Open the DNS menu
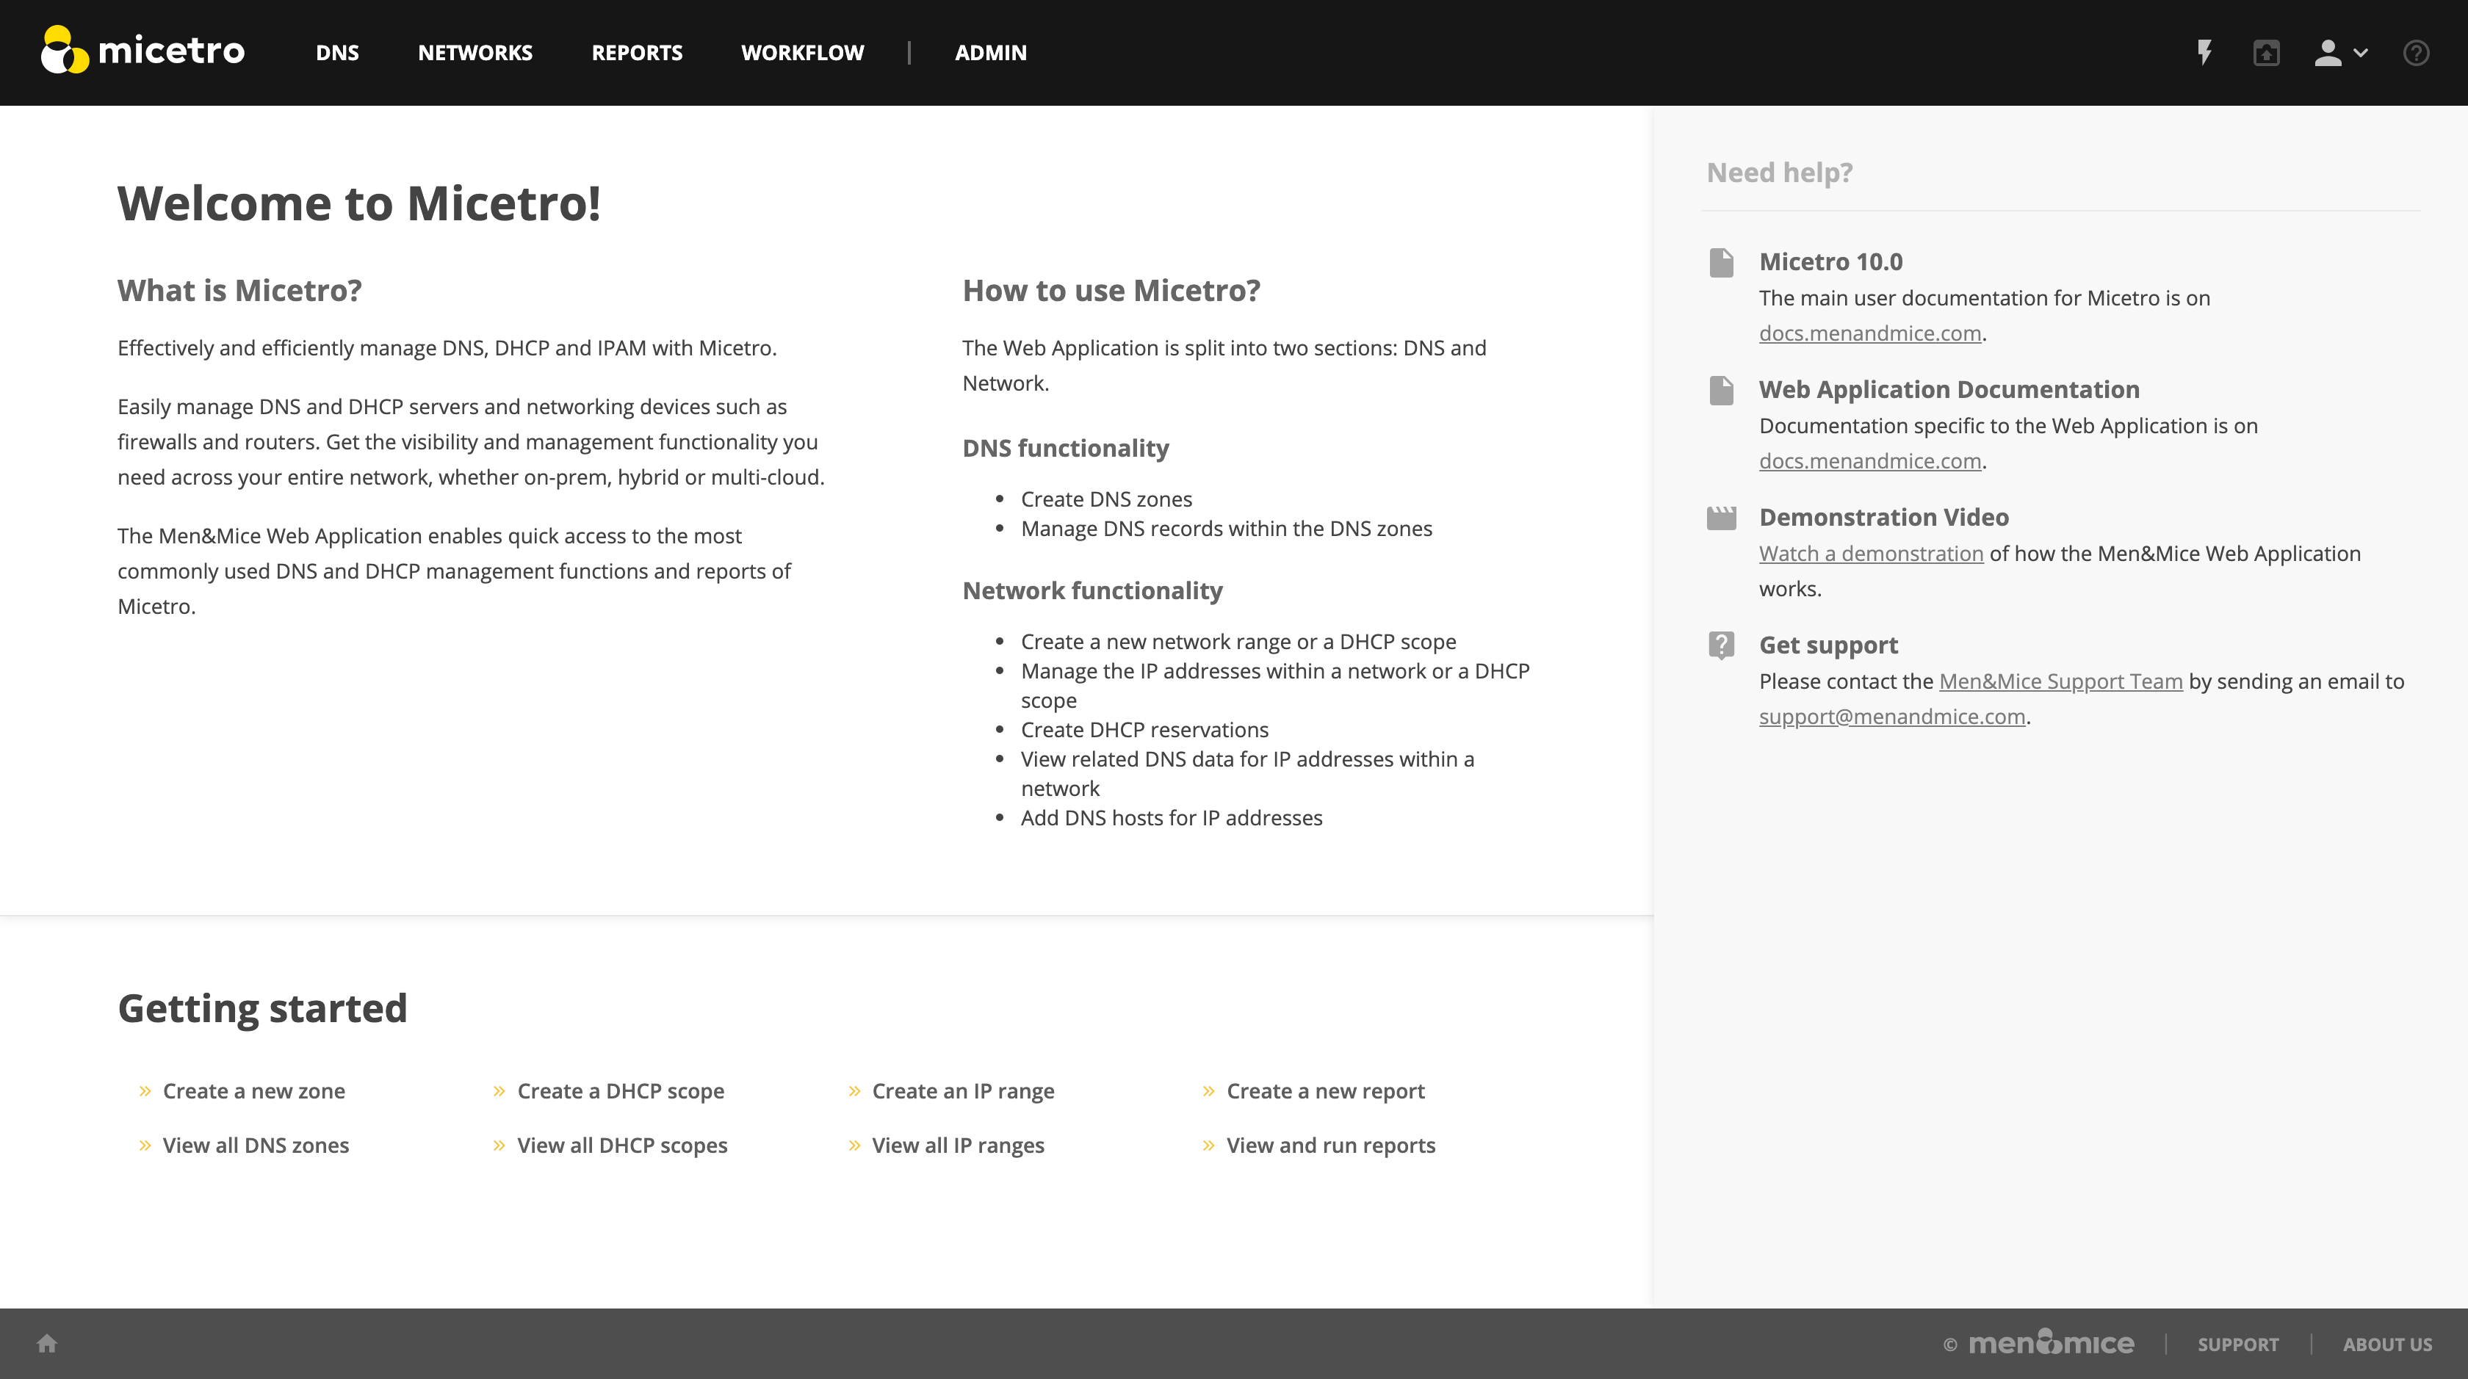Screen dimensions: 2468x1379 click(337, 53)
